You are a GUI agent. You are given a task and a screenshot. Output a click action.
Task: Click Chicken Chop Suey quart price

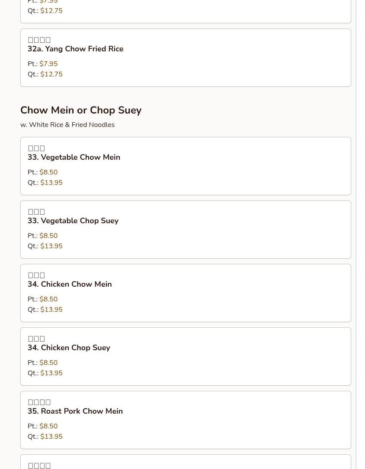pyautogui.click(x=51, y=373)
